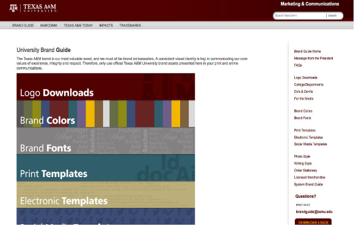Open Brand Guide Home sidebar link
356x240 pixels.
[307, 51]
